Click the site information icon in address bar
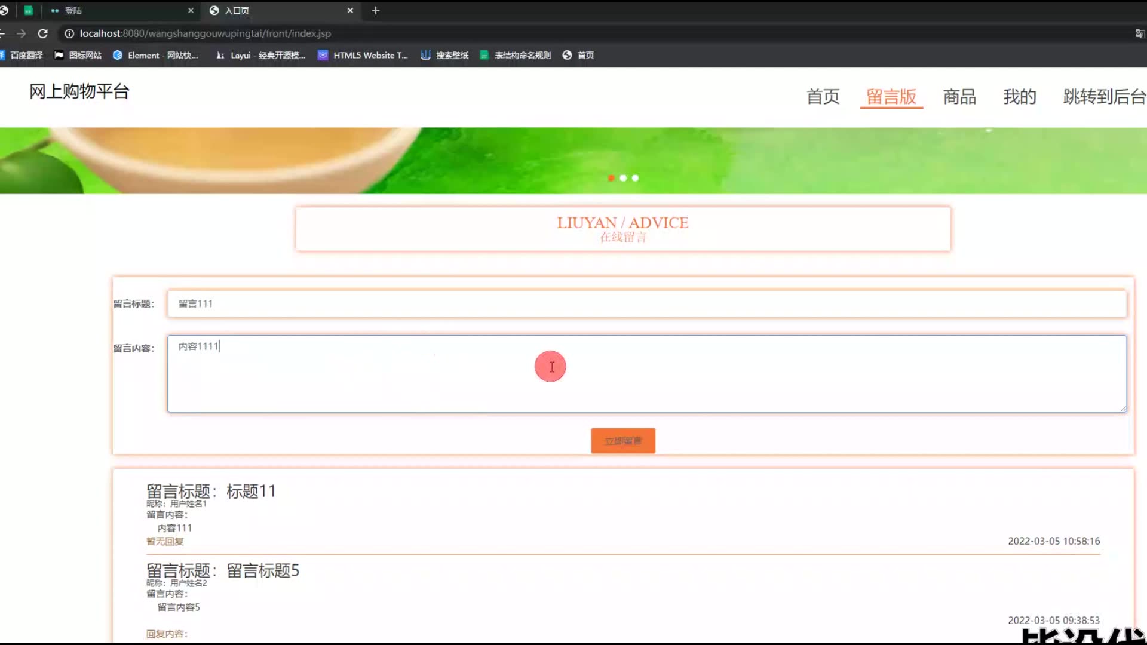This screenshot has width=1147, height=645. pos(69,33)
